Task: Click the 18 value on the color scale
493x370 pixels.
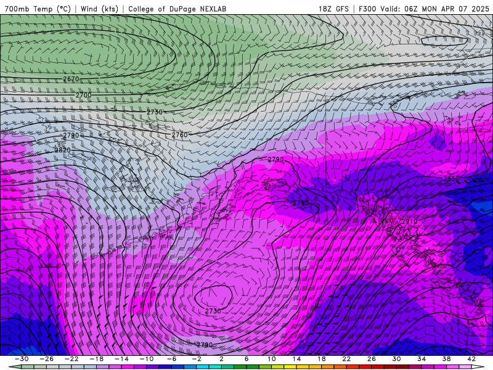Action: pos(322,359)
